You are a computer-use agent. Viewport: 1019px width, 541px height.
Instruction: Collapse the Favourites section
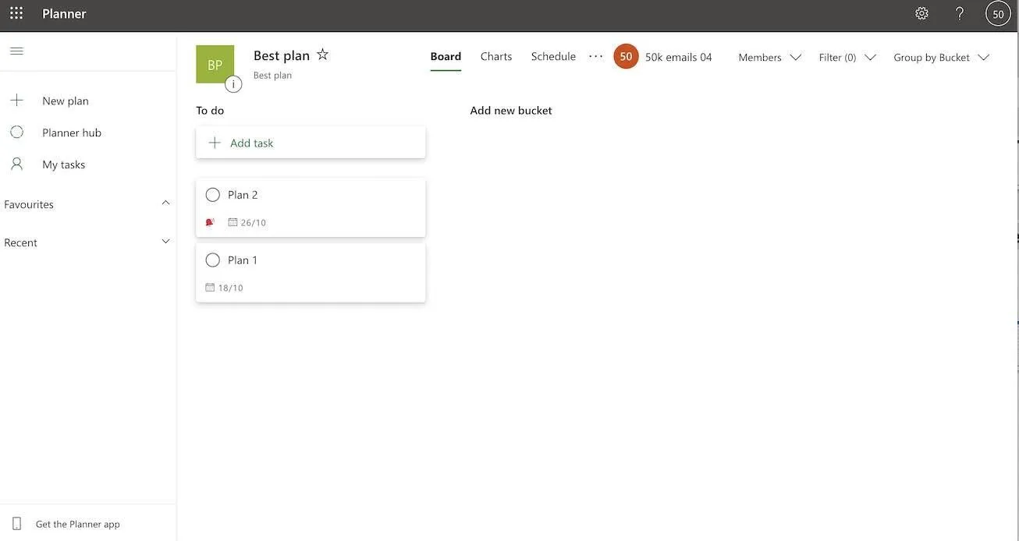[x=165, y=203]
